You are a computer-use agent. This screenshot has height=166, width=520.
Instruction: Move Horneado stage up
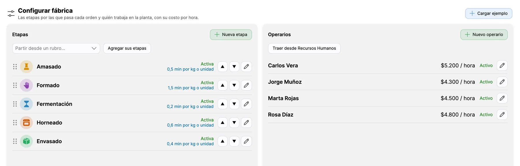[x=222, y=123]
